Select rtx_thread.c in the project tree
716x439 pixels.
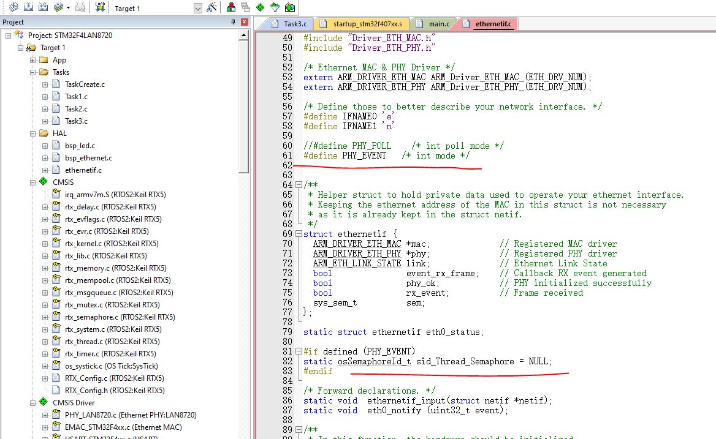[x=112, y=342]
